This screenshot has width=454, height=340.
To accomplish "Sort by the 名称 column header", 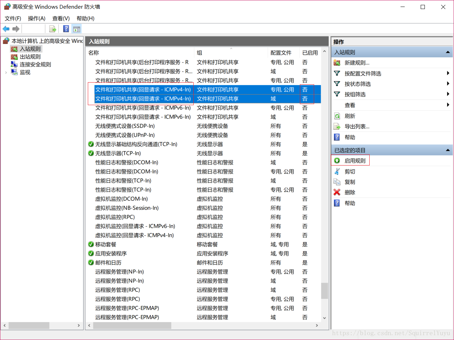I will [x=140, y=53].
